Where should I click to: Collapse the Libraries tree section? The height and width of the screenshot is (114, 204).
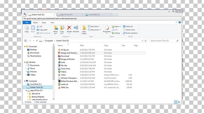point(24,62)
